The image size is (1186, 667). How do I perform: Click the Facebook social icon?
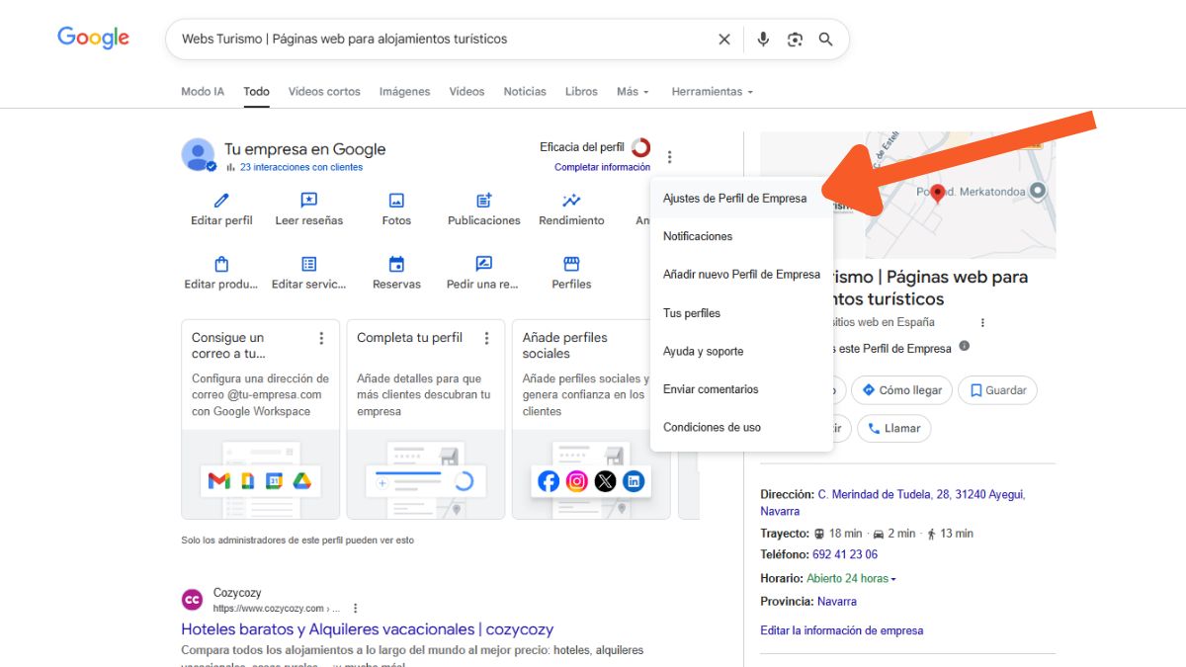click(x=549, y=481)
